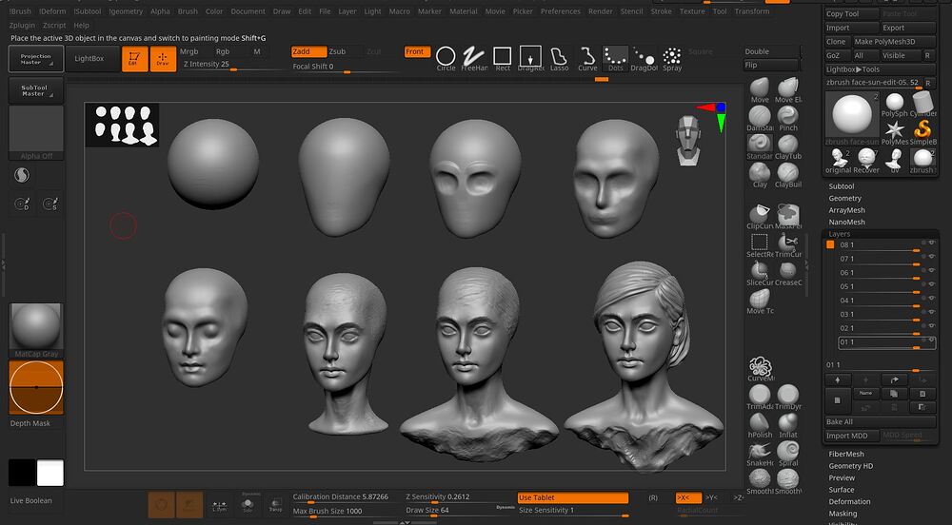Select the Move Topological brush
This screenshot has width=952, height=525.
pos(760,301)
